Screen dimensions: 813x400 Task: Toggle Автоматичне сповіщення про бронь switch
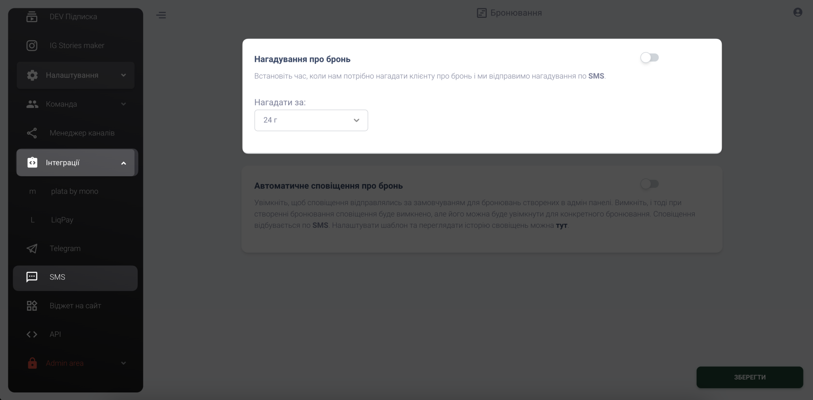coord(649,184)
